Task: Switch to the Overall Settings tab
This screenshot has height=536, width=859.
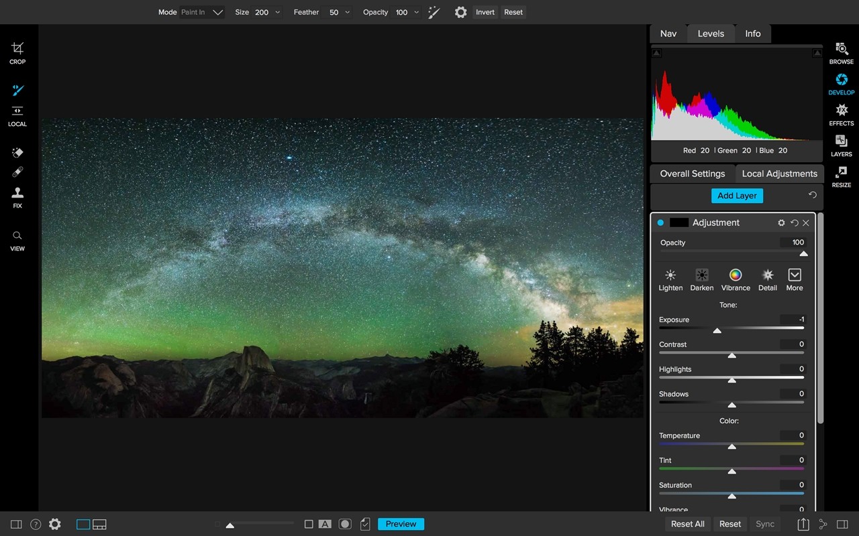Action: click(x=693, y=174)
